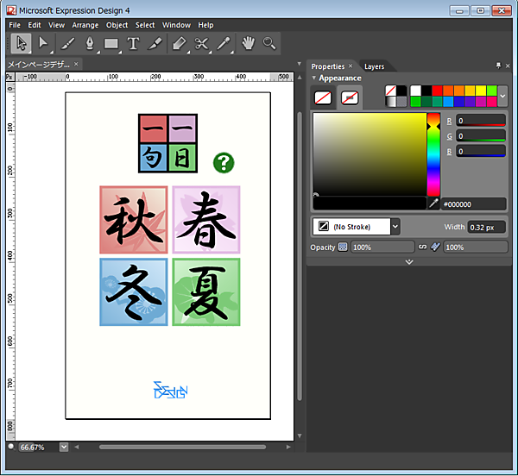Image resolution: width=518 pixels, height=476 pixels.
Task: Collapse the Appearance section
Action: click(x=314, y=78)
